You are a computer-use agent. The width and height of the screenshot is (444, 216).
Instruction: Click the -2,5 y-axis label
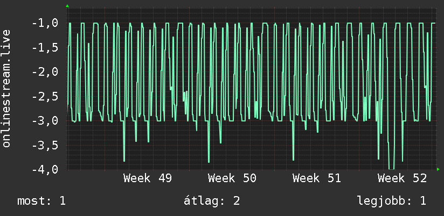point(45,97)
